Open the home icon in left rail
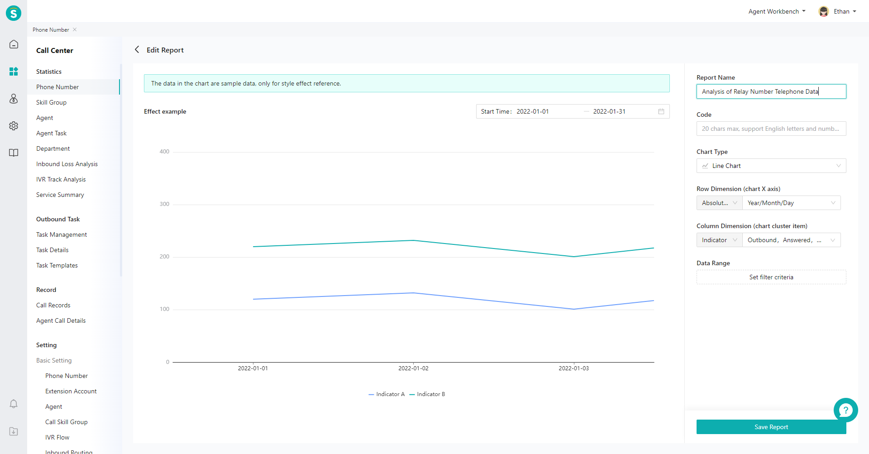 pyautogui.click(x=14, y=44)
